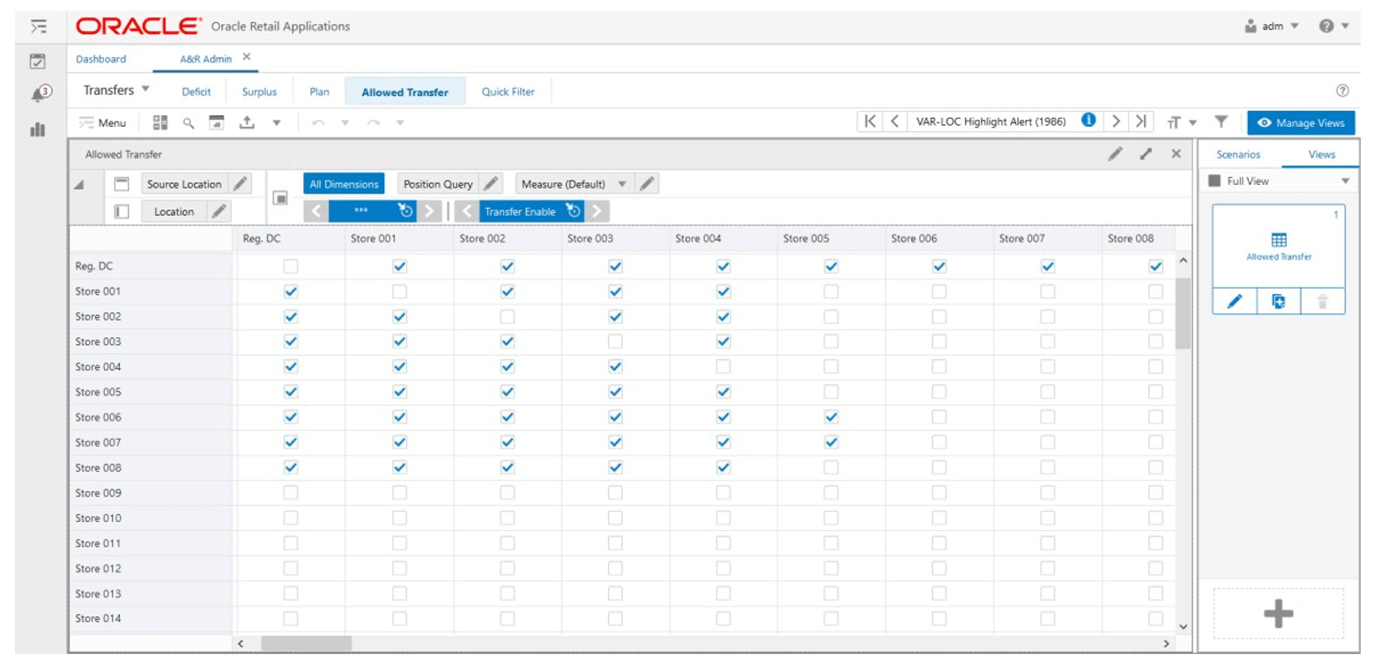
Task: Click the Manage Views button
Action: [x=1301, y=123]
